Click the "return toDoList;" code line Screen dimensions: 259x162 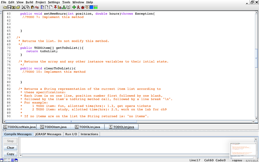42,51
